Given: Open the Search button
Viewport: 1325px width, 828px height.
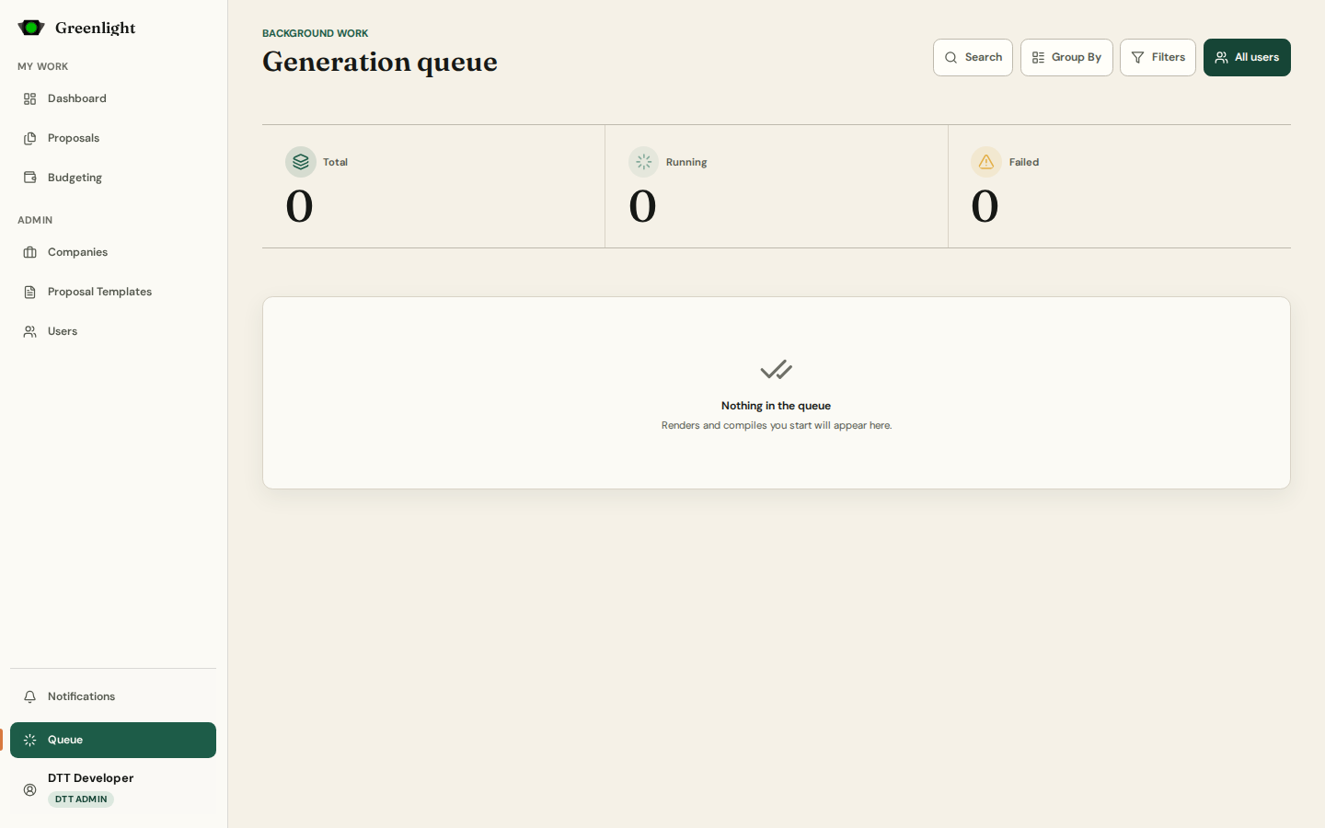Looking at the screenshot, I should (973, 57).
